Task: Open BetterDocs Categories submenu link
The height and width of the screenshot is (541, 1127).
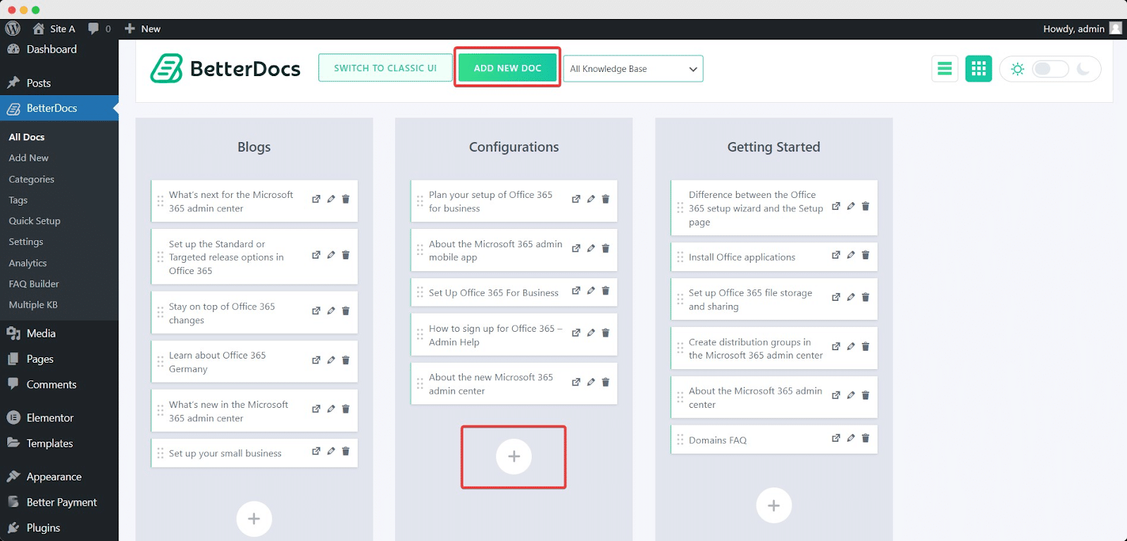Action: pos(32,179)
